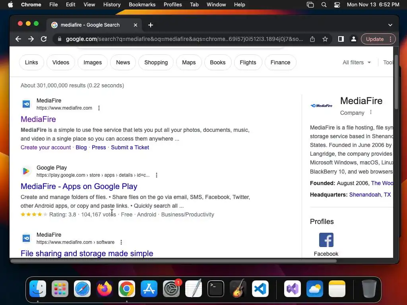Open Safari from the Dock
Viewport: 407px width, 305px height.
(82, 289)
